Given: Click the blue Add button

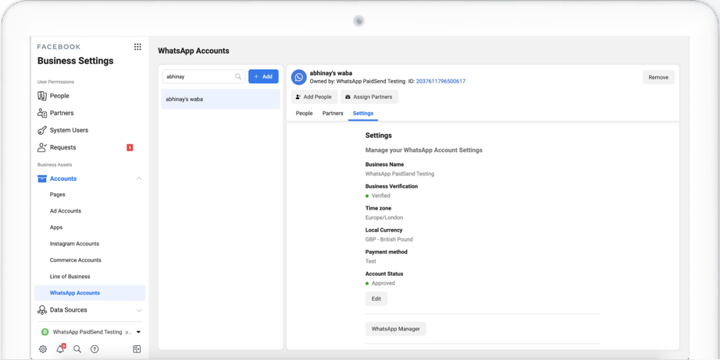Looking at the screenshot, I should [264, 76].
